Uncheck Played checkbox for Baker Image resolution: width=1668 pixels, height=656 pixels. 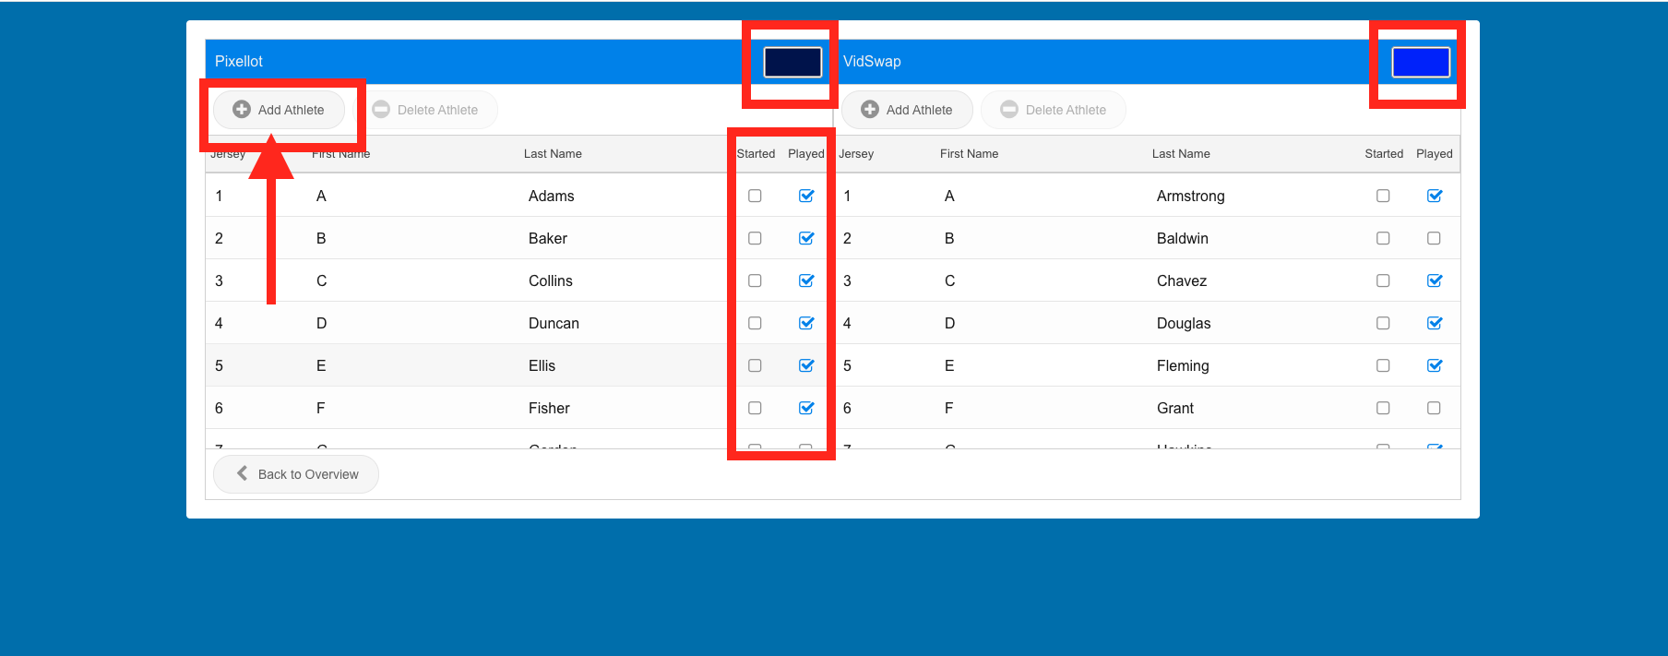click(806, 238)
